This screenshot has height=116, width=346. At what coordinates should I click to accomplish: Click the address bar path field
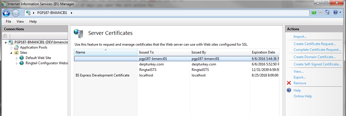click(x=167, y=13)
